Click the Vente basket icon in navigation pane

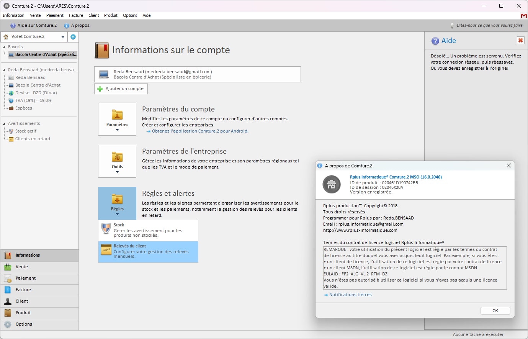tap(8, 267)
